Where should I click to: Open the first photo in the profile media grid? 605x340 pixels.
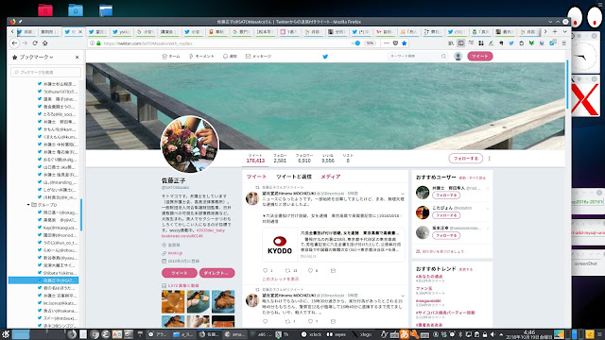click(173, 301)
